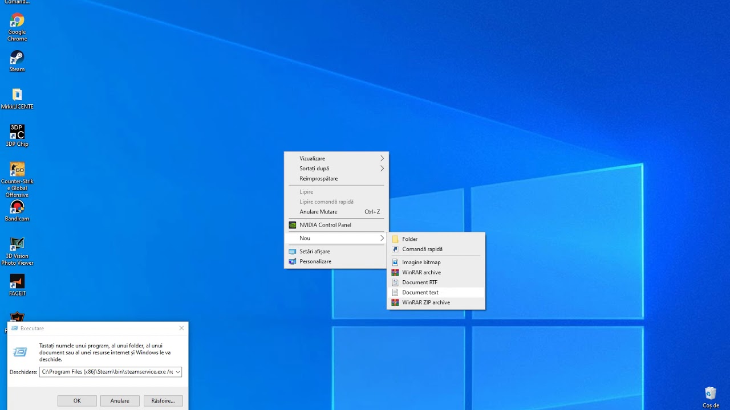The height and width of the screenshot is (410, 730).
Task: Click the Document text icon
Action: coord(395,293)
